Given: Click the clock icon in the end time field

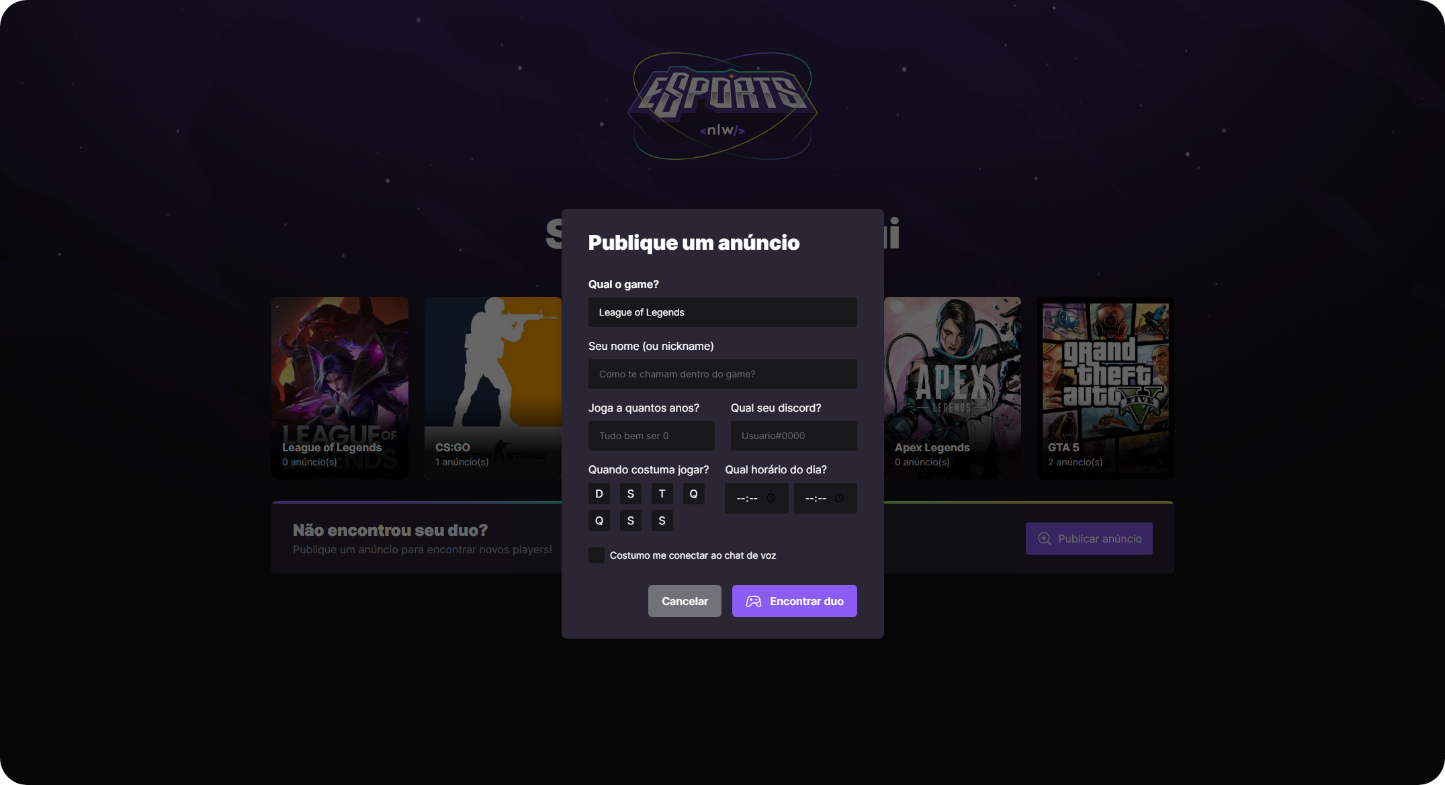Looking at the screenshot, I should tap(839, 498).
